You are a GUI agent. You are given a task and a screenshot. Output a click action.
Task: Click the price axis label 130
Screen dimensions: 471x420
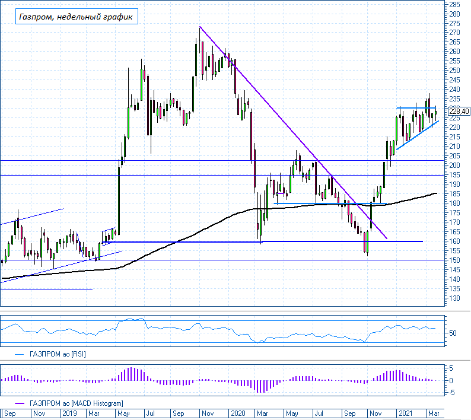[454, 298]
